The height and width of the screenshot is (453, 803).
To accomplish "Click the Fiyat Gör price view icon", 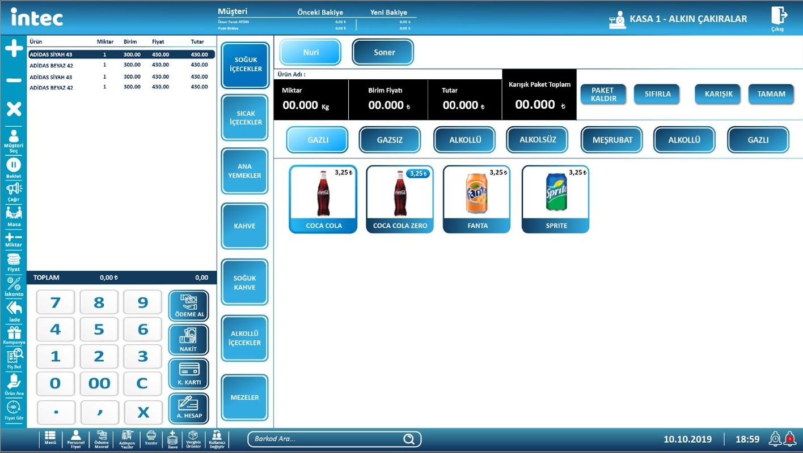I will pos(14,410).
